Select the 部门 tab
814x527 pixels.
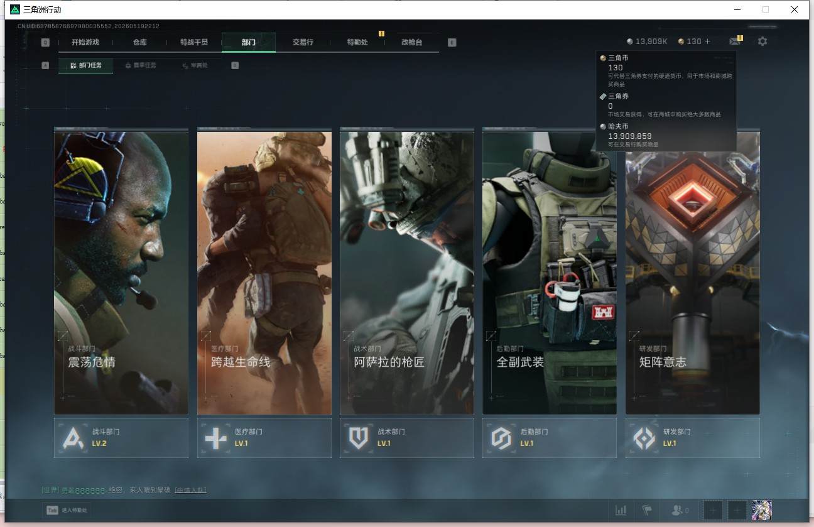pyautogui.click(x=249, y=42)
